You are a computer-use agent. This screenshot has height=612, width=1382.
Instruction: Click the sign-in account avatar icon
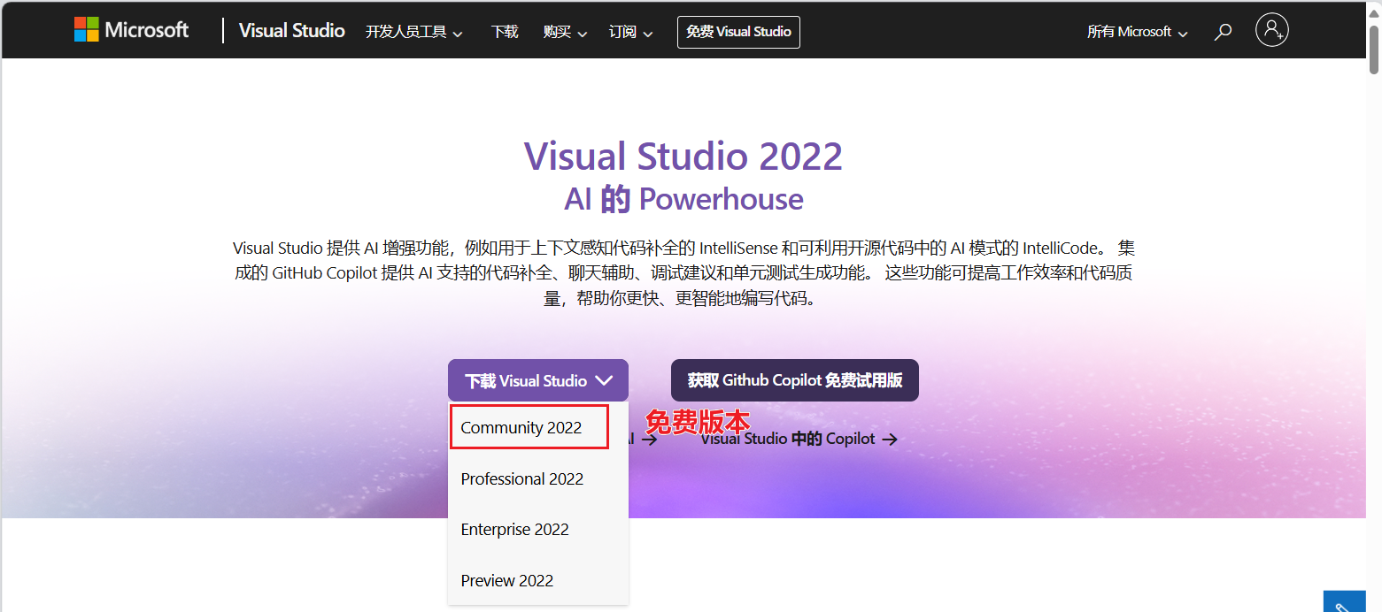tap(1271, 30)
